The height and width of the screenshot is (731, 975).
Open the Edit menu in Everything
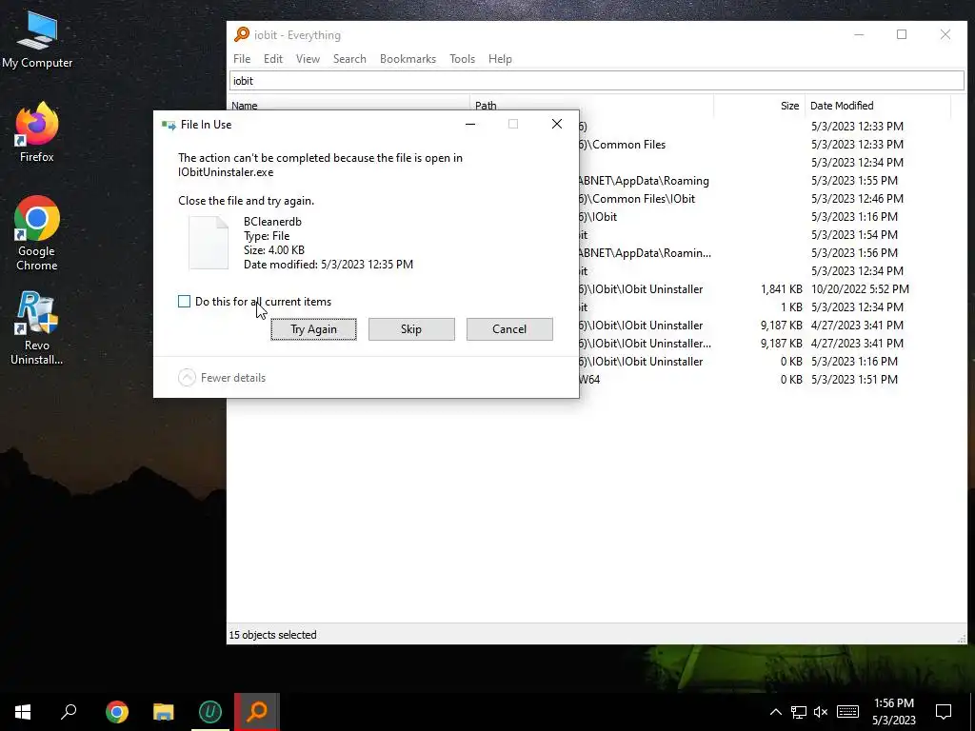[x=273, y=59]
